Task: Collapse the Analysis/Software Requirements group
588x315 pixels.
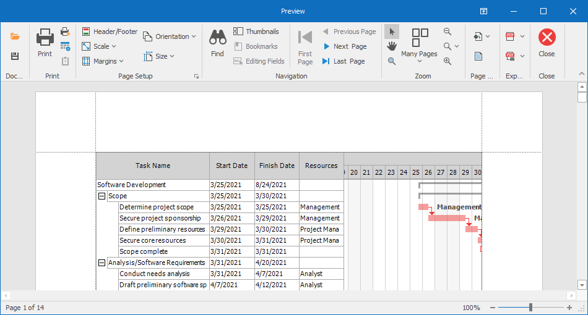Action: (x=102, y=262)
